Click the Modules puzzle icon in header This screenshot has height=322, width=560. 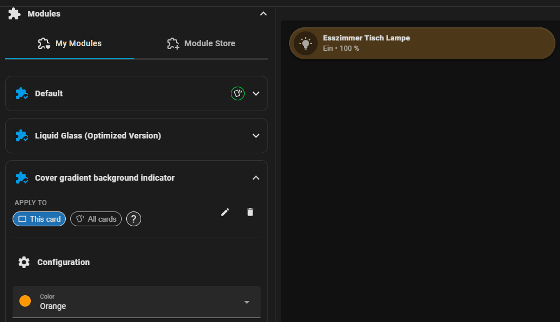pos(14,14)
